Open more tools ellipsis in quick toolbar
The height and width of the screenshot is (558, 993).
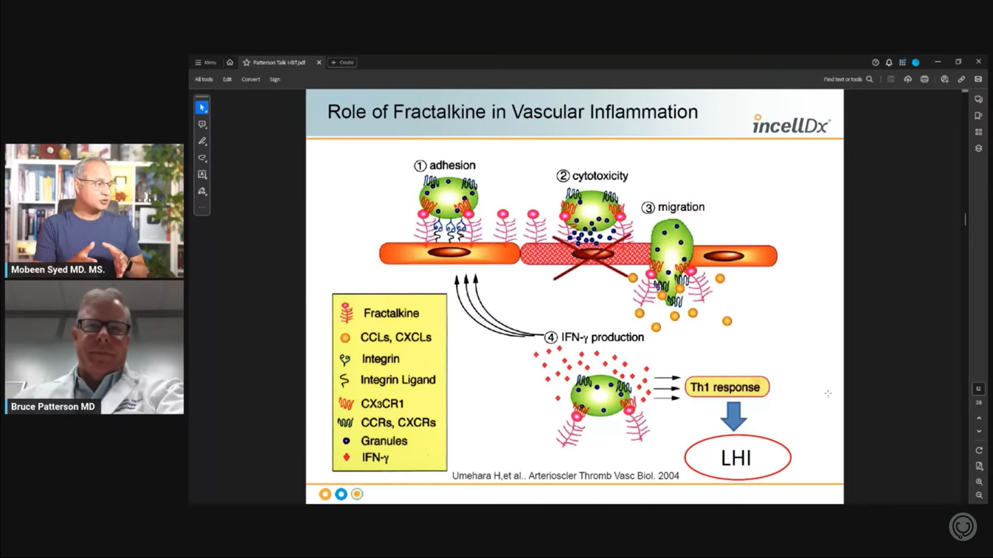click(x=202, y=207)
